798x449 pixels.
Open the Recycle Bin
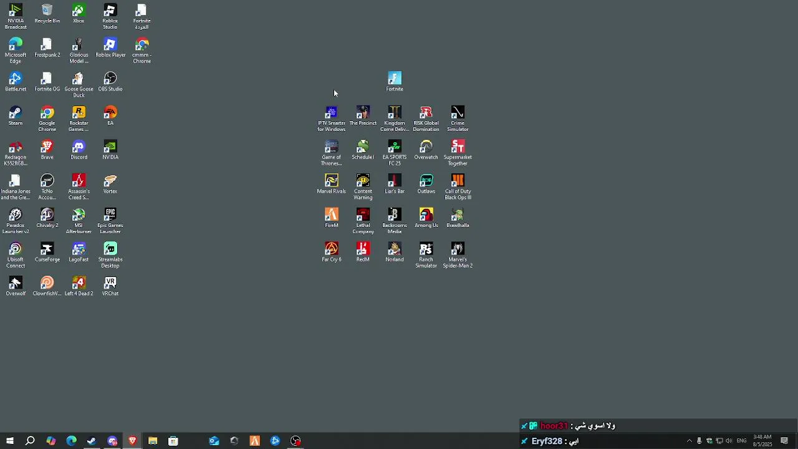[47, 14]
